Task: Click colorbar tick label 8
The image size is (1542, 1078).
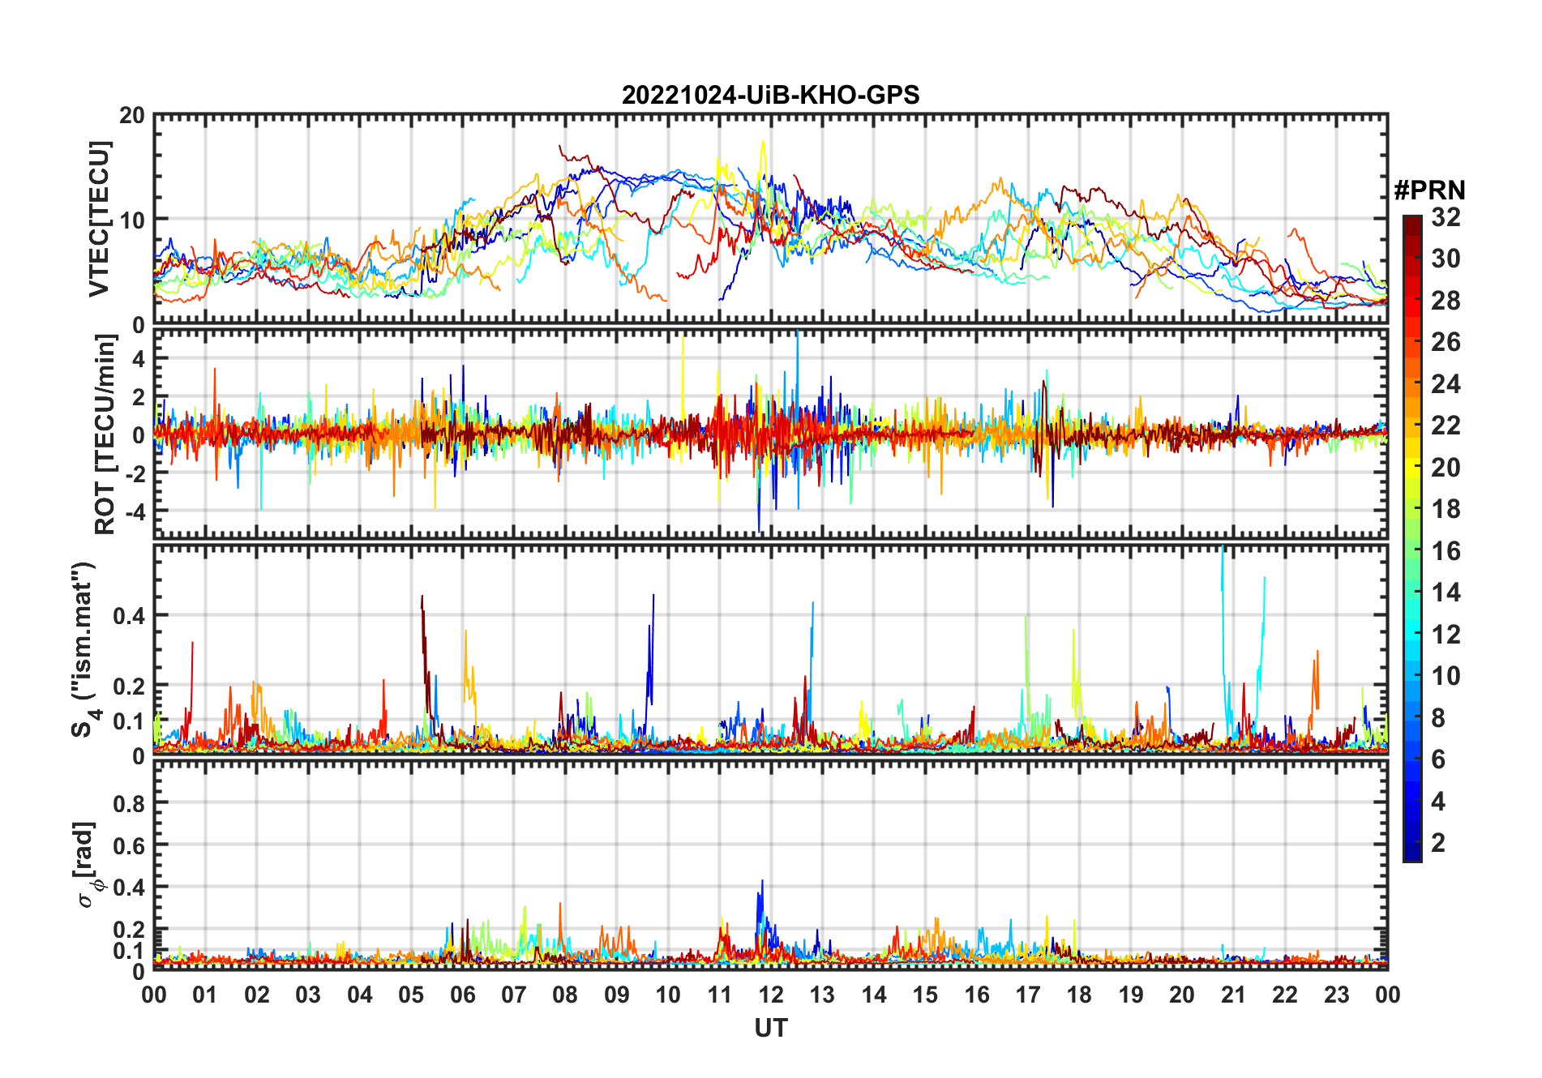Action: [1438, 717]
